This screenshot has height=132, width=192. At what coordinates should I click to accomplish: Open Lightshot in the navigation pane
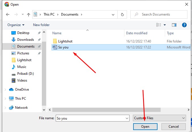(x=24, y=60)
